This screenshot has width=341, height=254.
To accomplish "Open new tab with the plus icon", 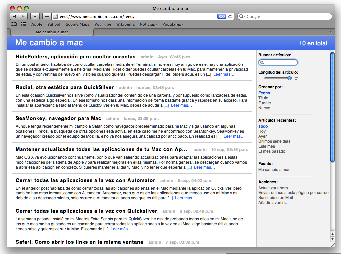I will click(x=331, y=32).
